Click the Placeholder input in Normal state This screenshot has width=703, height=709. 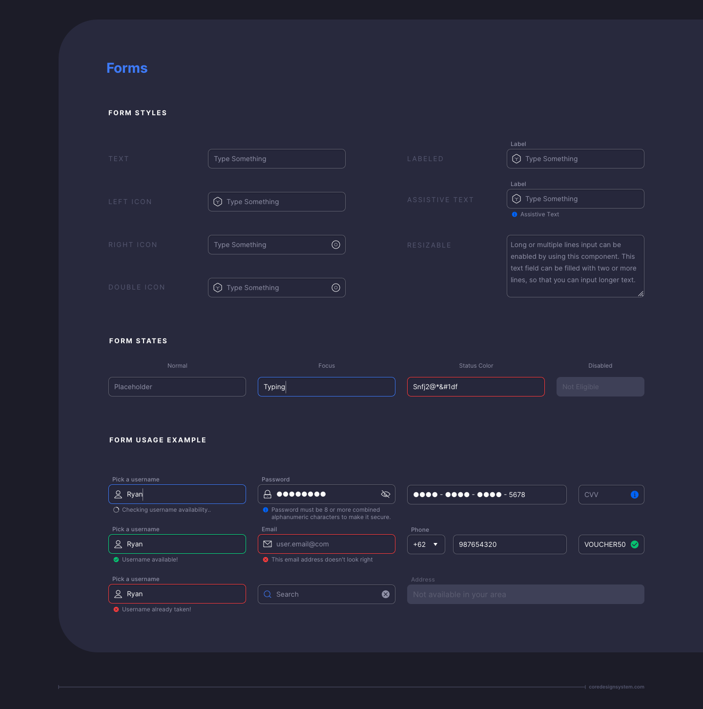pos(177,387)
